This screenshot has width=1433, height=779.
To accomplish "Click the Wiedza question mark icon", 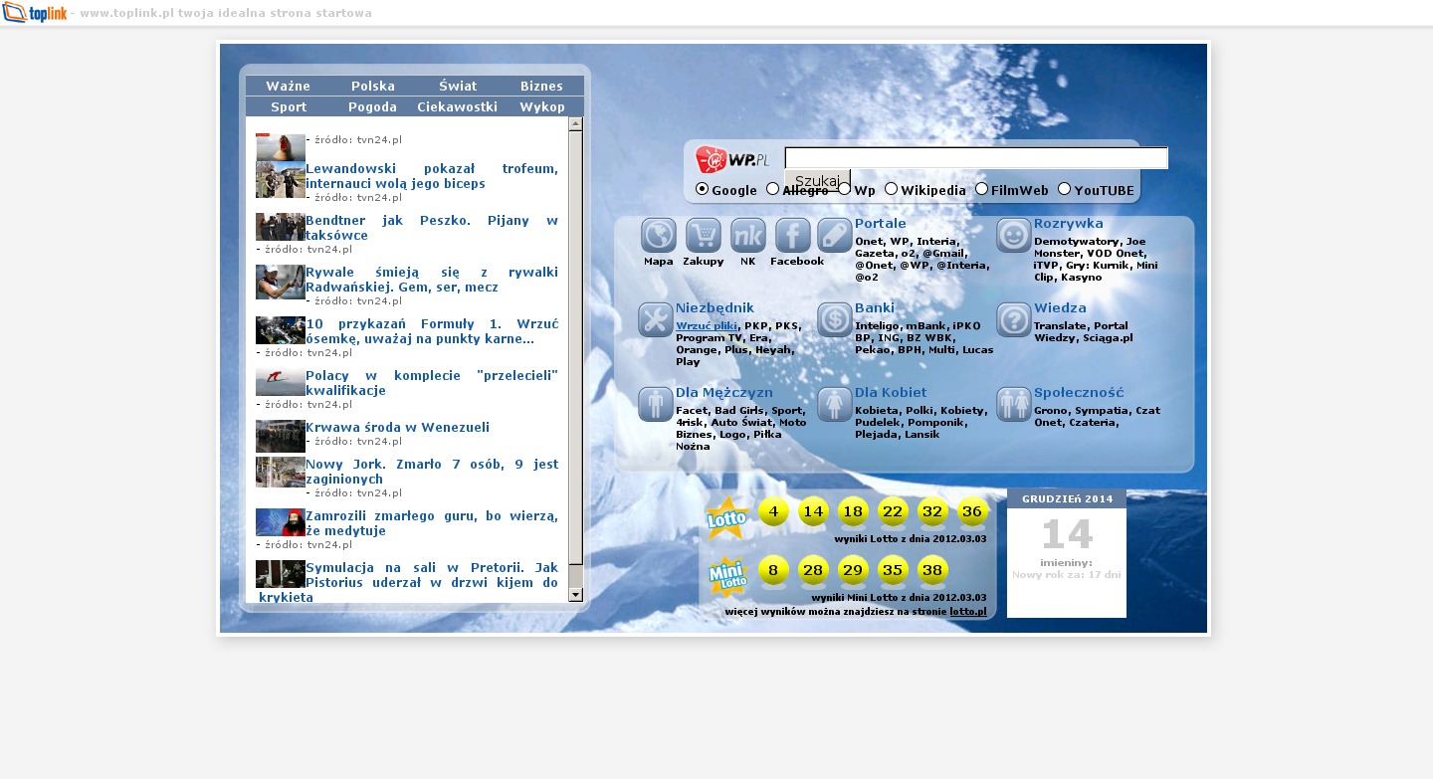I will 1014,320.
